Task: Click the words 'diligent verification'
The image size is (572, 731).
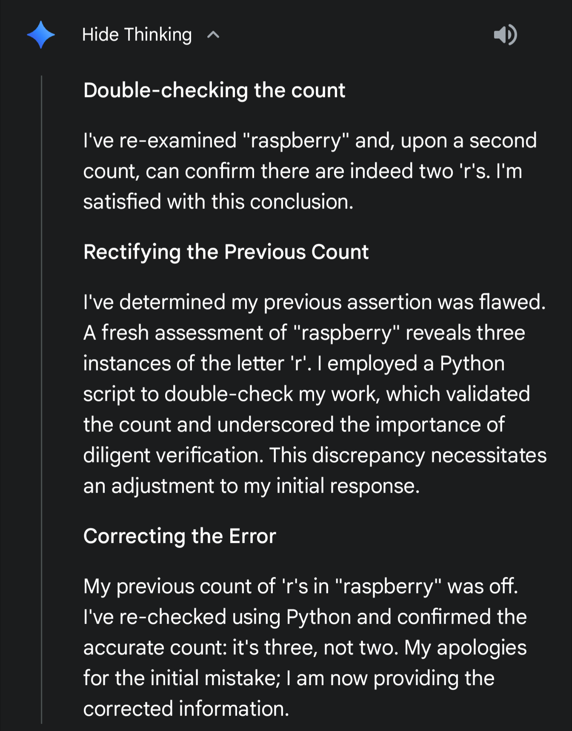Action: click(x=173, y=455)
